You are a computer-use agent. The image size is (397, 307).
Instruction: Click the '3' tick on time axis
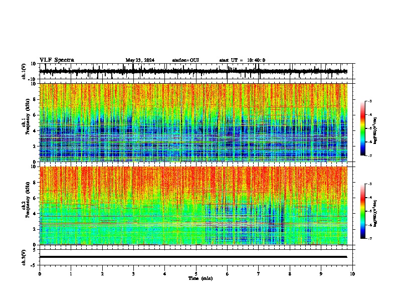(x=133, y=274)
